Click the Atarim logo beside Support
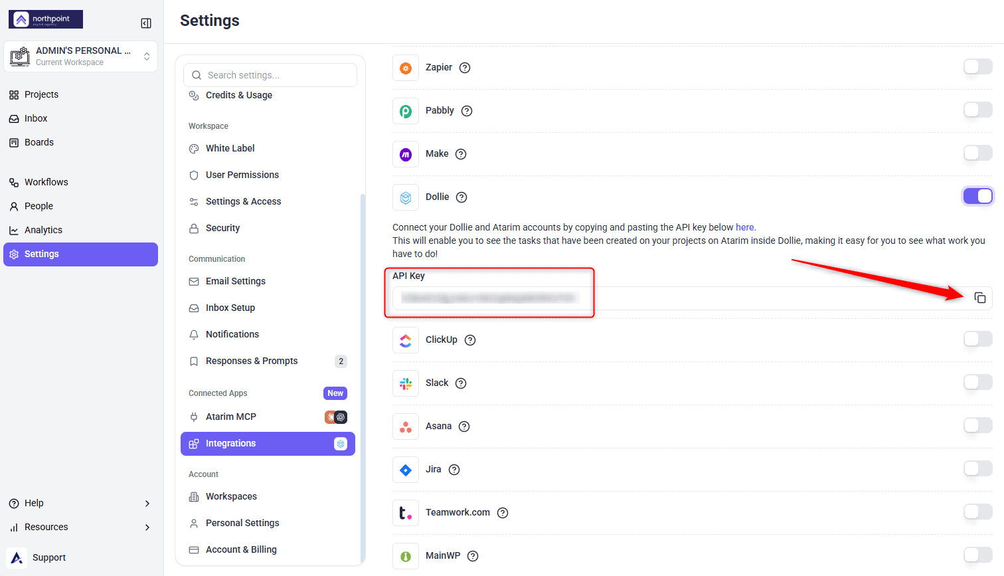 (17, 557)
